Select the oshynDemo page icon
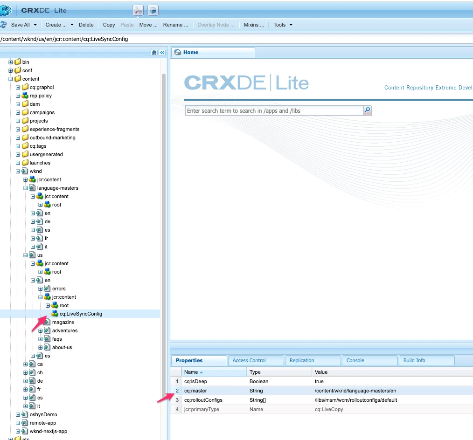Screen dimensions: 473x440 [25, 414]
